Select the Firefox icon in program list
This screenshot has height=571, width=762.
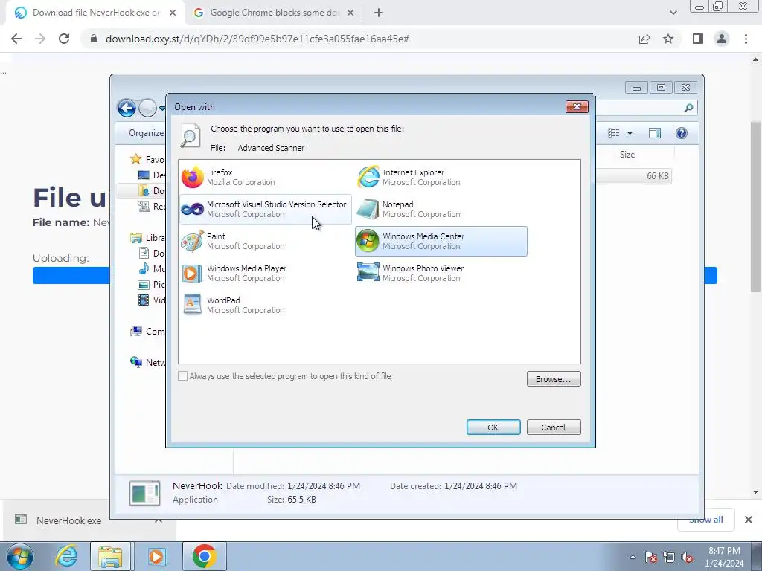(193, 177)
